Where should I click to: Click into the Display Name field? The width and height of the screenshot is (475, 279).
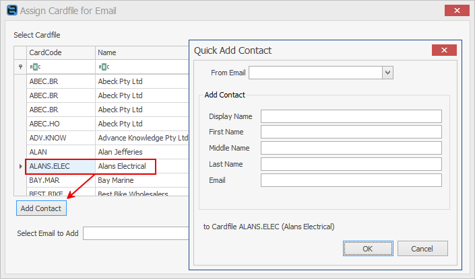pos(350,116)
